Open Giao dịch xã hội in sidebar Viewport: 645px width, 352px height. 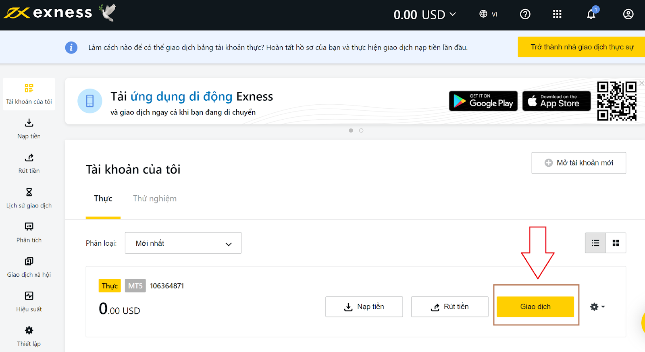[29, 267]
